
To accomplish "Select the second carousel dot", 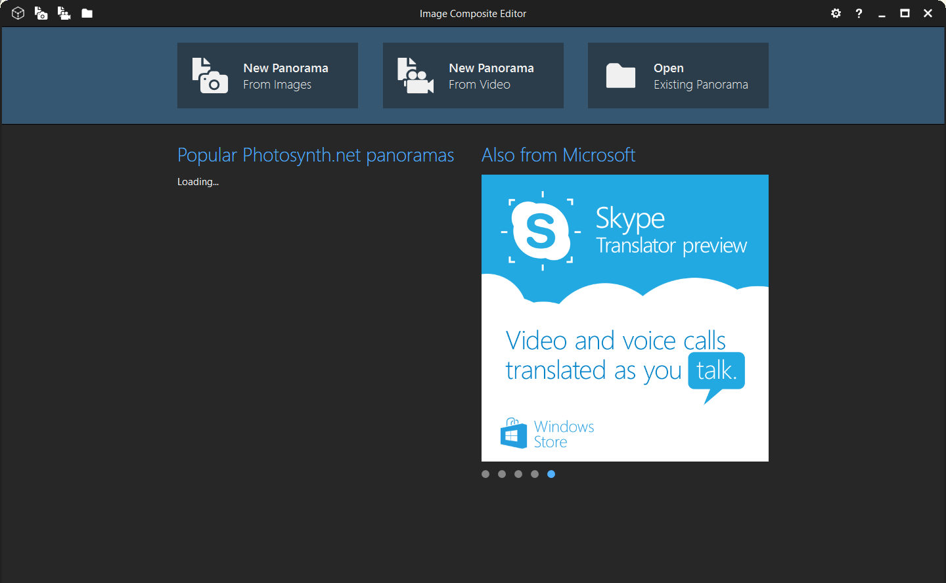I will pyautogui.click(x=502, y=474).
